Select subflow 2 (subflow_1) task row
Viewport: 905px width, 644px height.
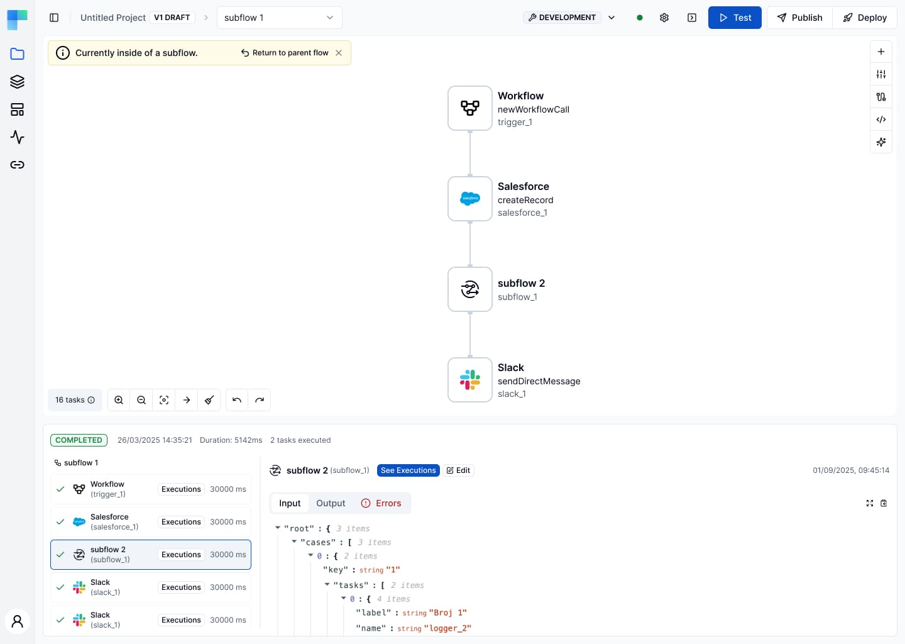pos(151,555)
